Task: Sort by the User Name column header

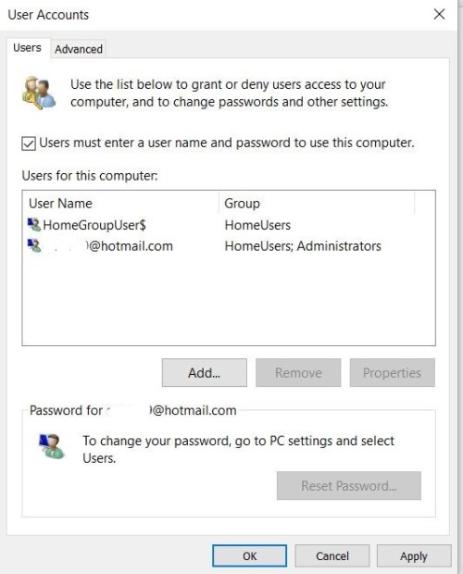Action: (x=120, y=203)
